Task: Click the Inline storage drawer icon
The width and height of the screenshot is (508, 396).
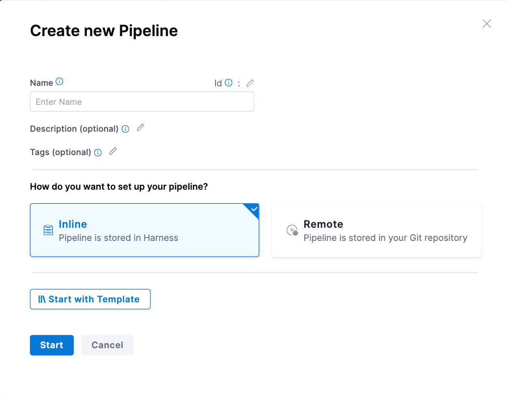Action: click(x=48, y=230)
